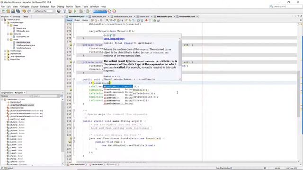Open the Debug Project dropdown arrow

tap(84, 11)
